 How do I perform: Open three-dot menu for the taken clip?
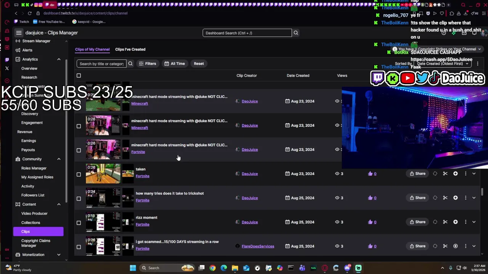click(466, 174)
